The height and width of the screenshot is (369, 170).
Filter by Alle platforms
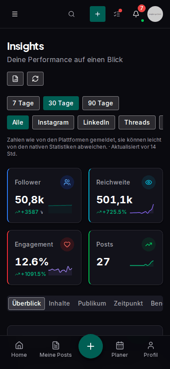pyautogui.click(x=18, y=122)
